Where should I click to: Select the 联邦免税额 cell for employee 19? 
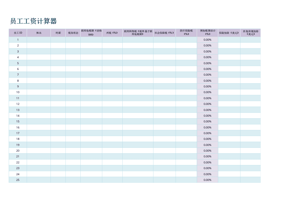91,145
